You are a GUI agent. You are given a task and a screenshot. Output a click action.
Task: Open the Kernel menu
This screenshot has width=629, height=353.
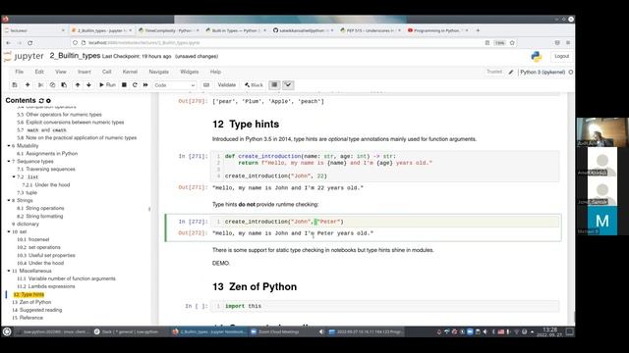[x=130, y=72]
